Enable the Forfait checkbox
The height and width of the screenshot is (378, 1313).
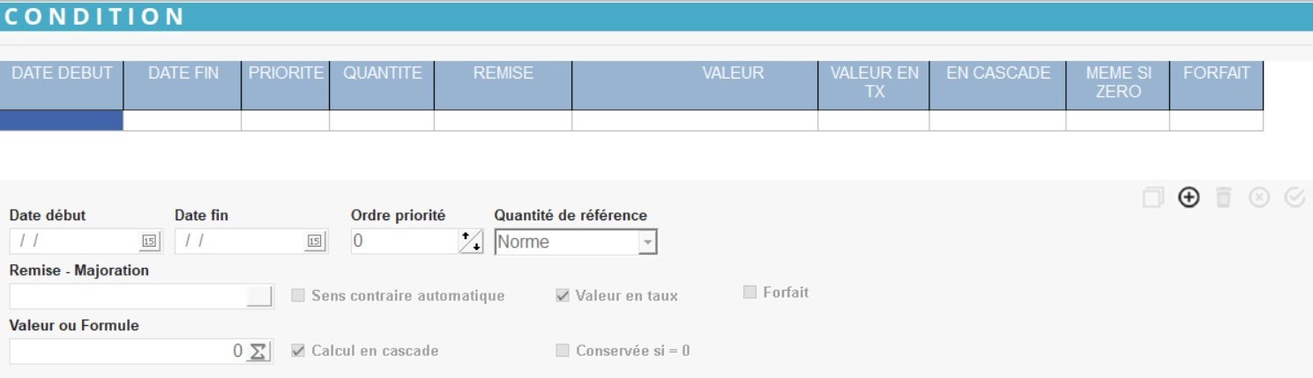750,292
